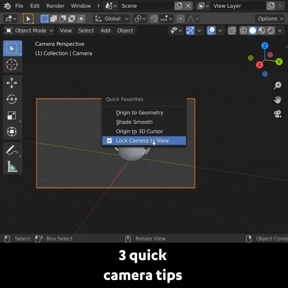Click the Select header menu button
Viewport: 288px width, 288px height.
coord(86,30)
